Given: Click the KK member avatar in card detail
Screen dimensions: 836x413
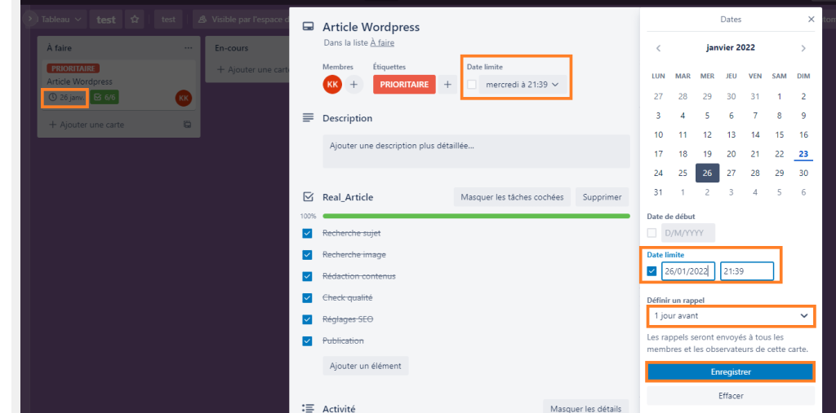Looking at the screenshot, I should click(x=332, y=85).
